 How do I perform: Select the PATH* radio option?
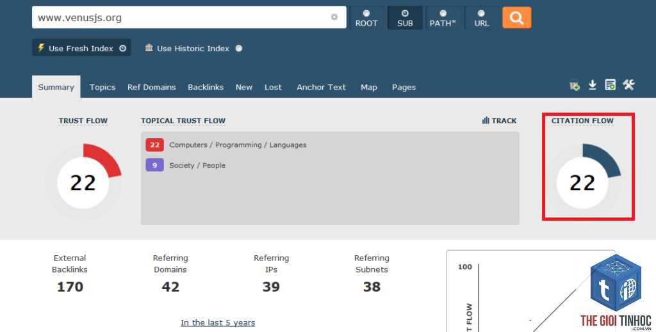tap(443, 18)
